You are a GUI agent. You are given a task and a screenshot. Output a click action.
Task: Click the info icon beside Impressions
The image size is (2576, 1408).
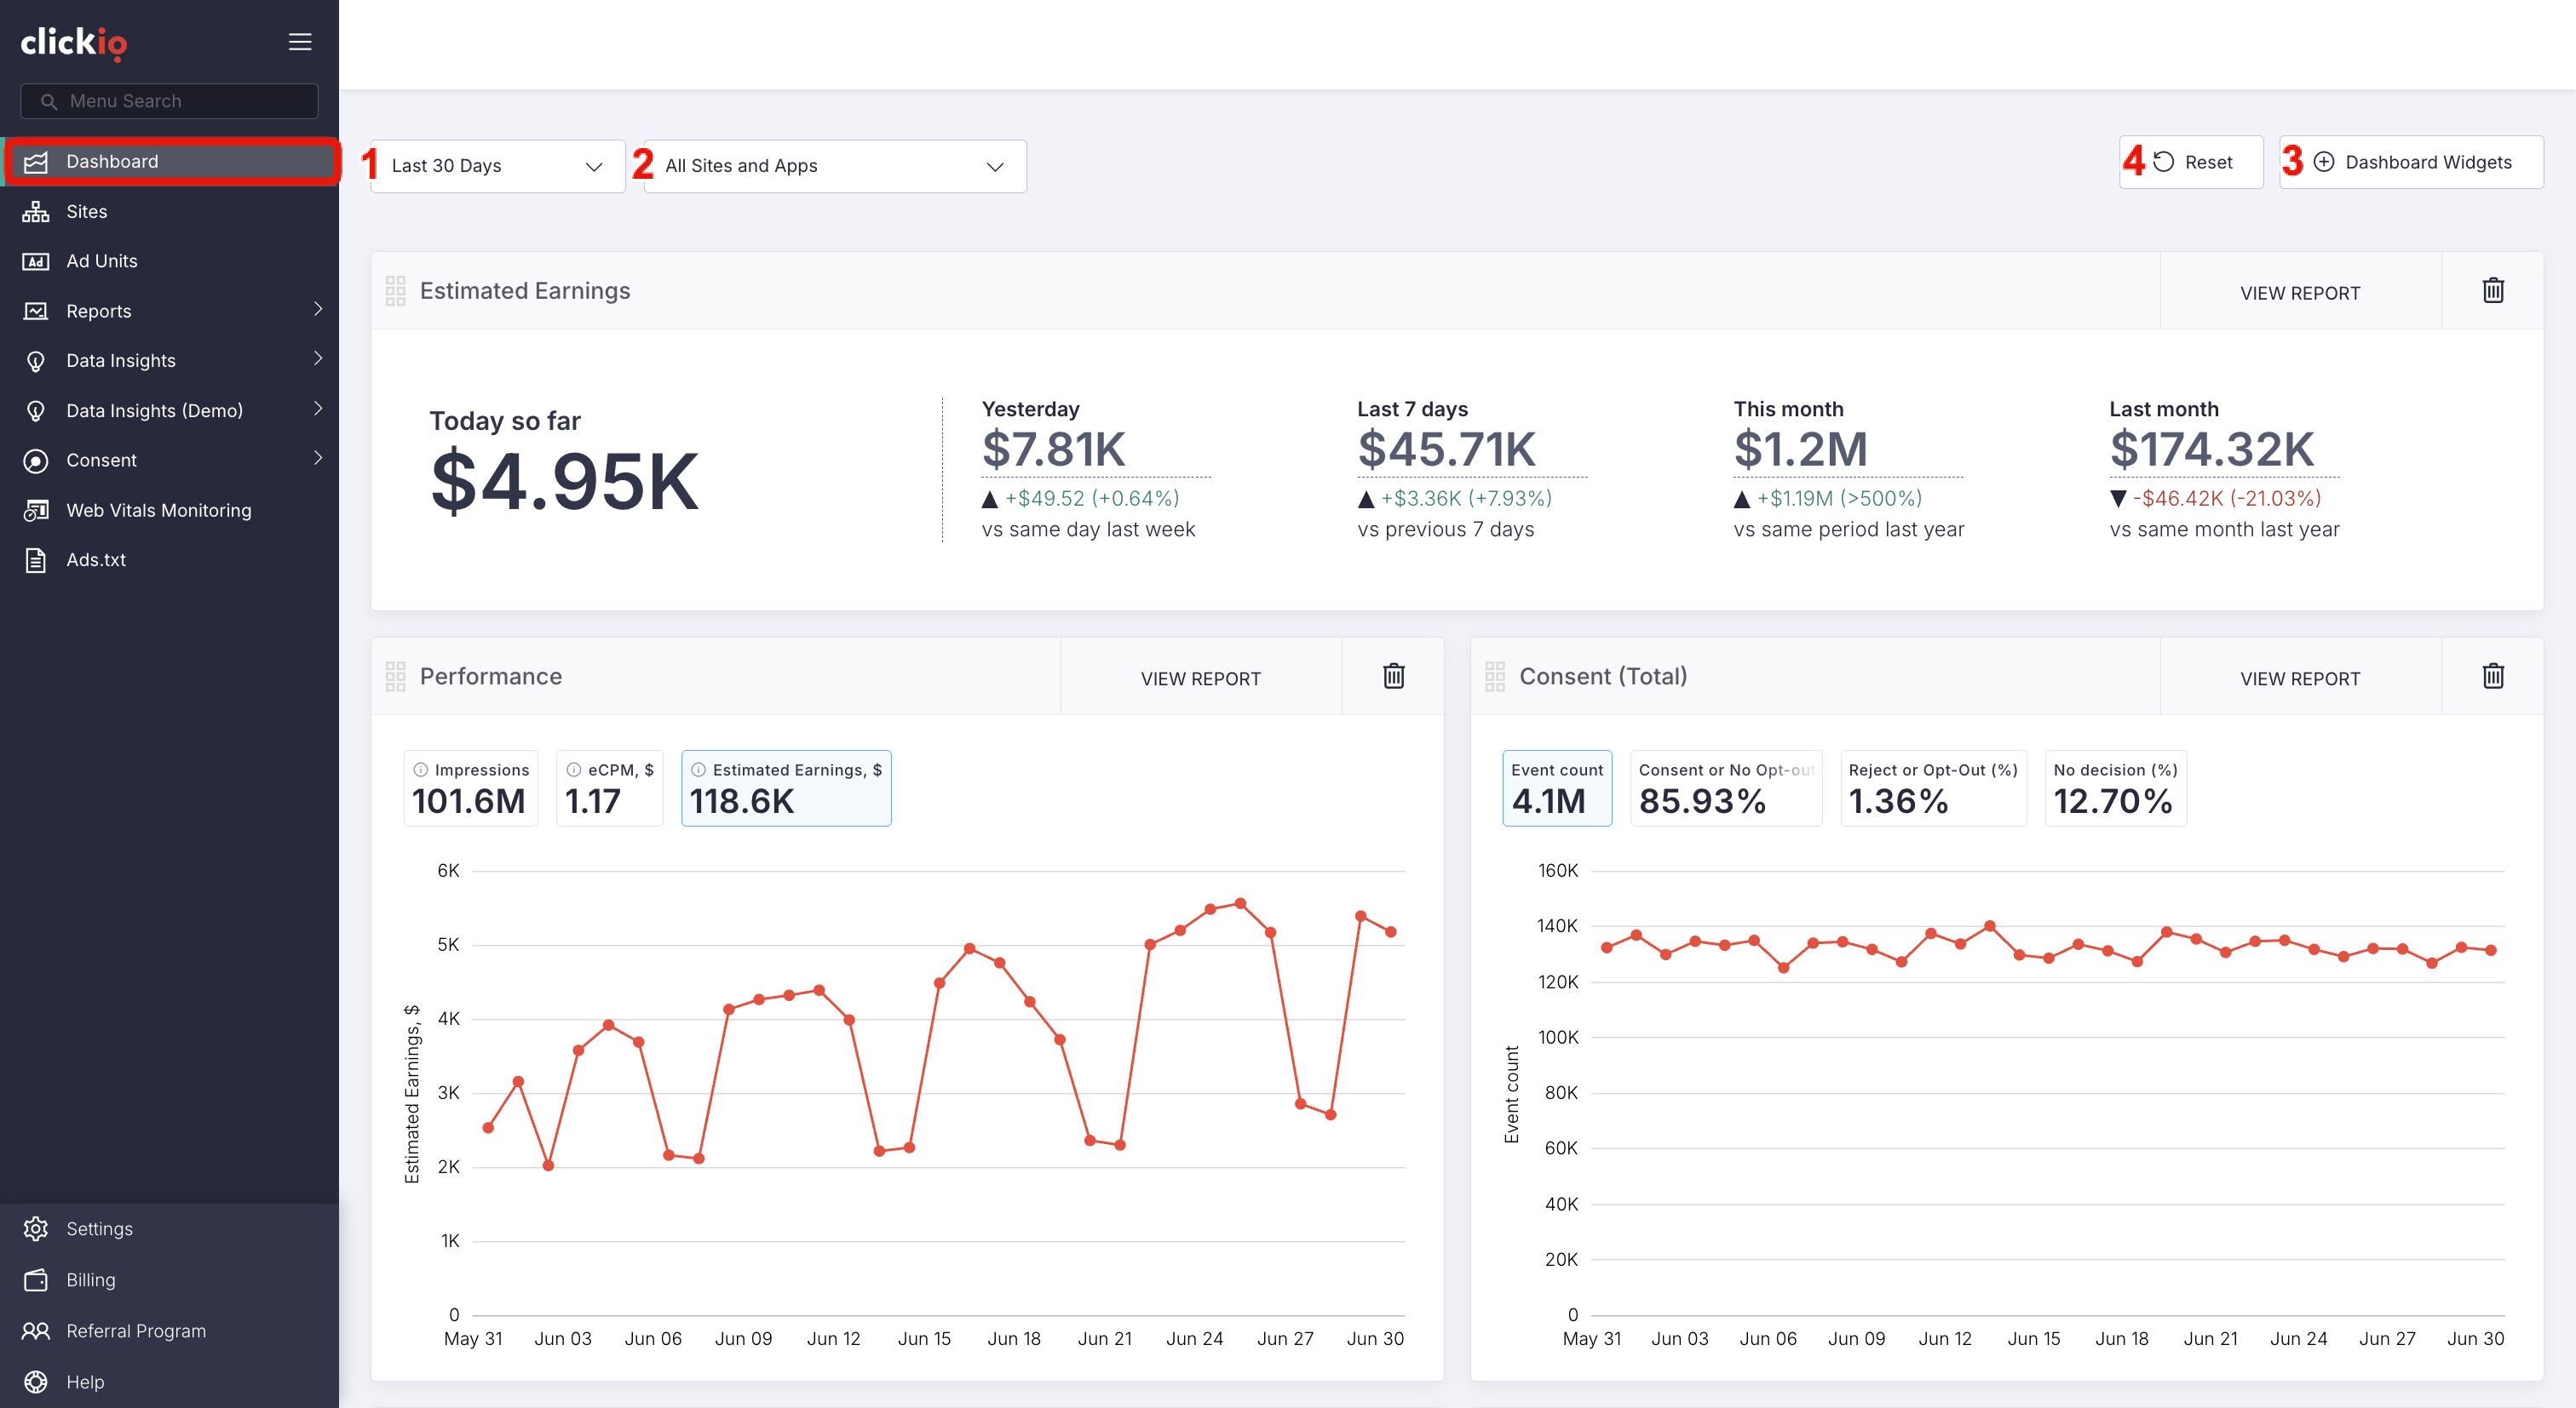(421, 770)
